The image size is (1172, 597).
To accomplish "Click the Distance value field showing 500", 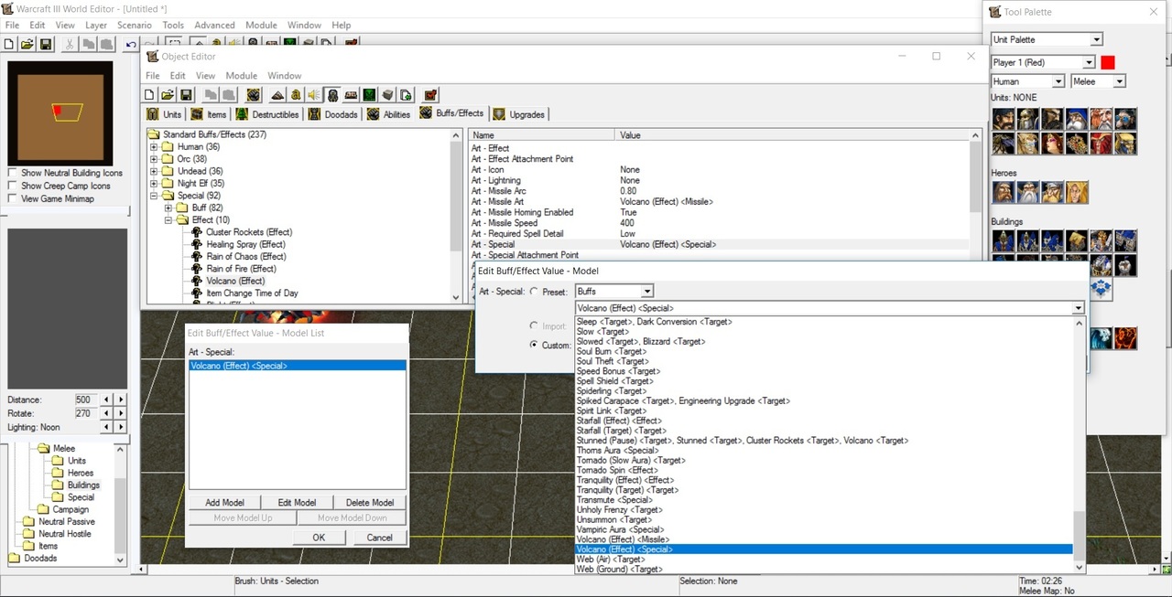I will tap(85, 400).
